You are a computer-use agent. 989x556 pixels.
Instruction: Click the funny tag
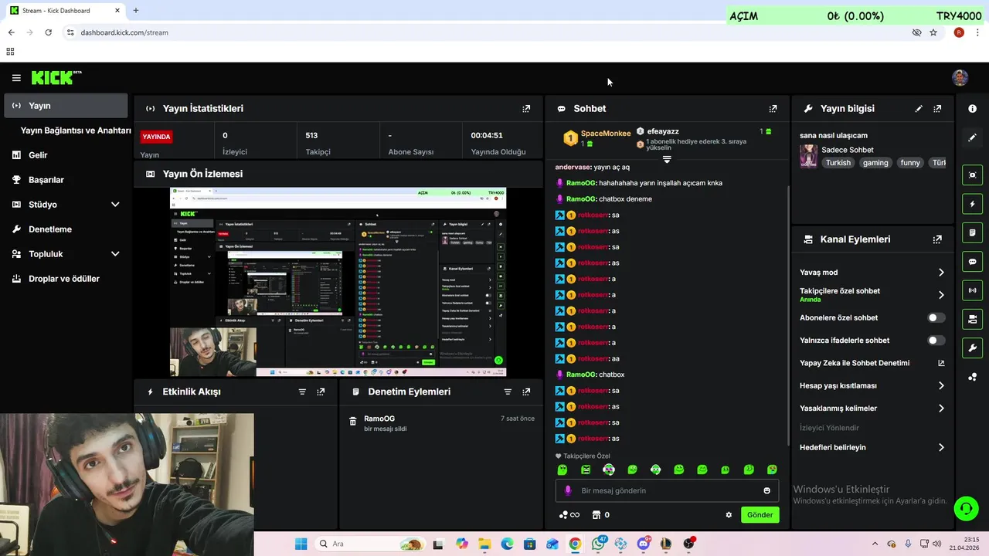point(910,163)
